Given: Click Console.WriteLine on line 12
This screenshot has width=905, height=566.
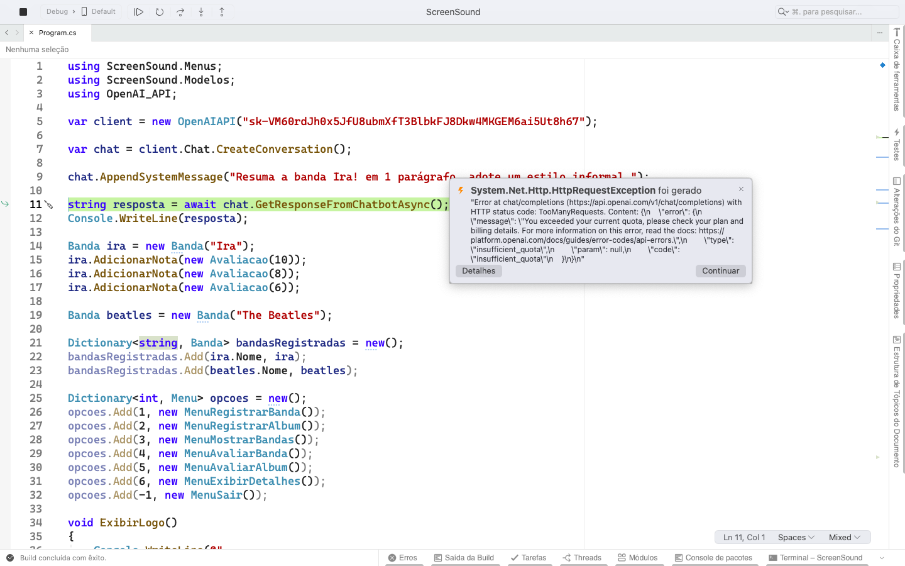Looking at the screenshot, I should pyautogui.click(x=123, y=218).
